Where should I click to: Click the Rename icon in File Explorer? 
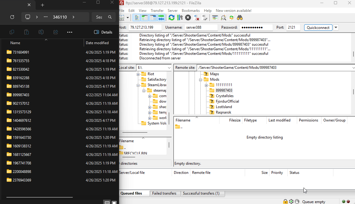point(41,32)
